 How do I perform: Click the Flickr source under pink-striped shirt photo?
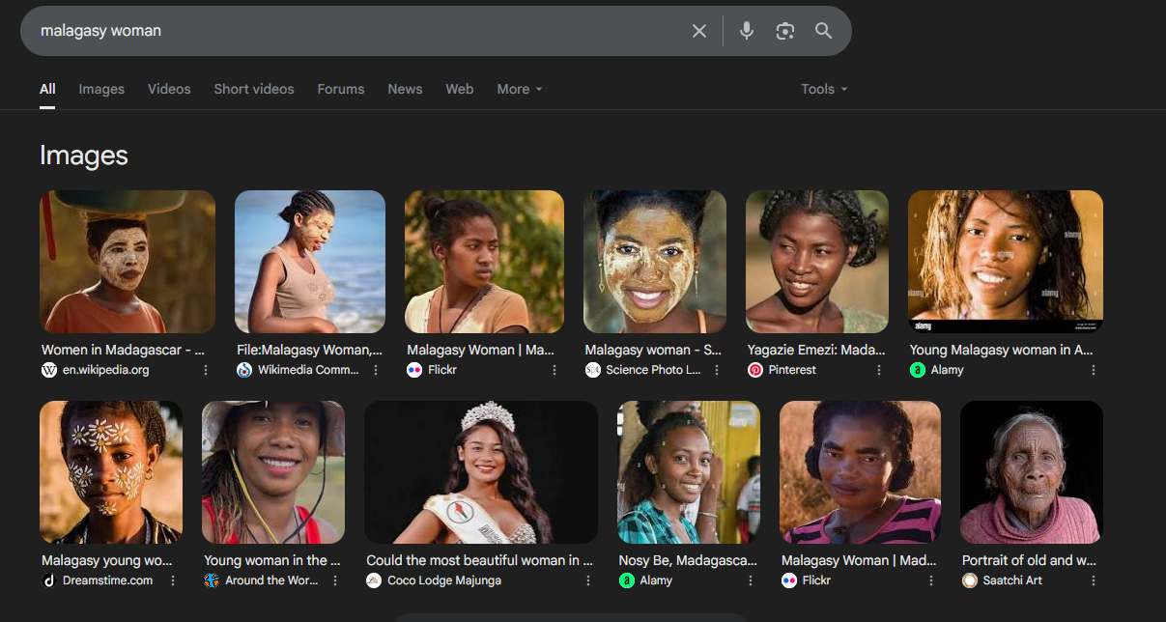(814, 580)
